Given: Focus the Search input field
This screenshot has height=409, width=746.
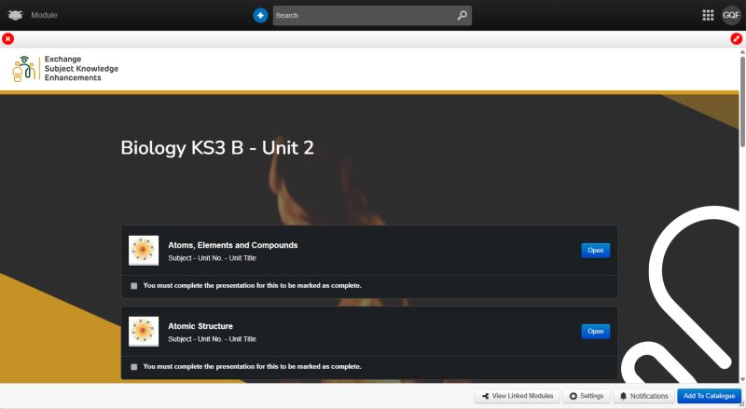Looking at the screenshot, I should (x=364, y=16).
